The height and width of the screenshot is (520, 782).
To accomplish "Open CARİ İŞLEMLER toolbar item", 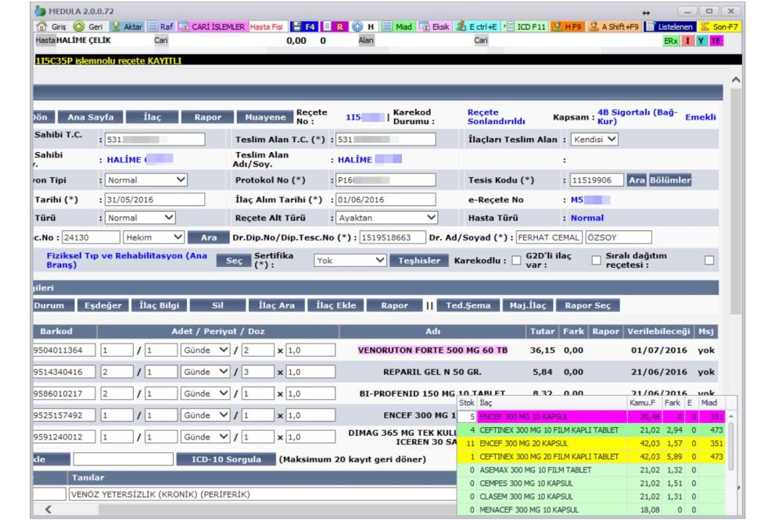I will [x=212, y=27].
